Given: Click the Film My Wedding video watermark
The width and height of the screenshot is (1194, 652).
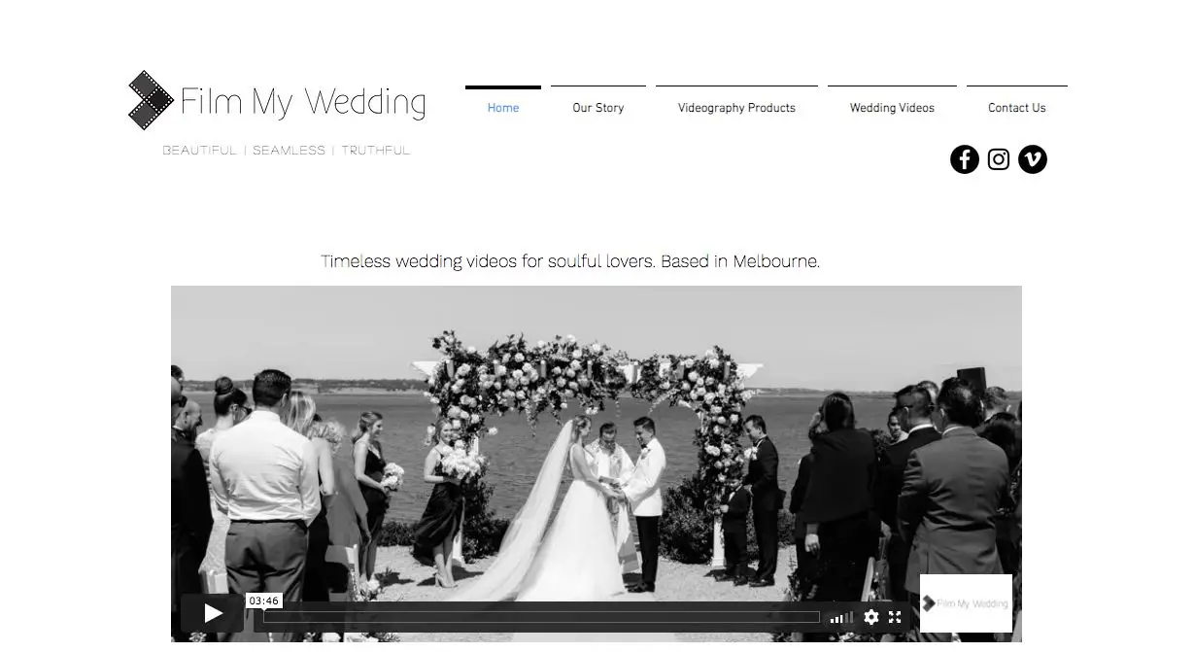Looking at the screenshot, I should tap(966, 603).
